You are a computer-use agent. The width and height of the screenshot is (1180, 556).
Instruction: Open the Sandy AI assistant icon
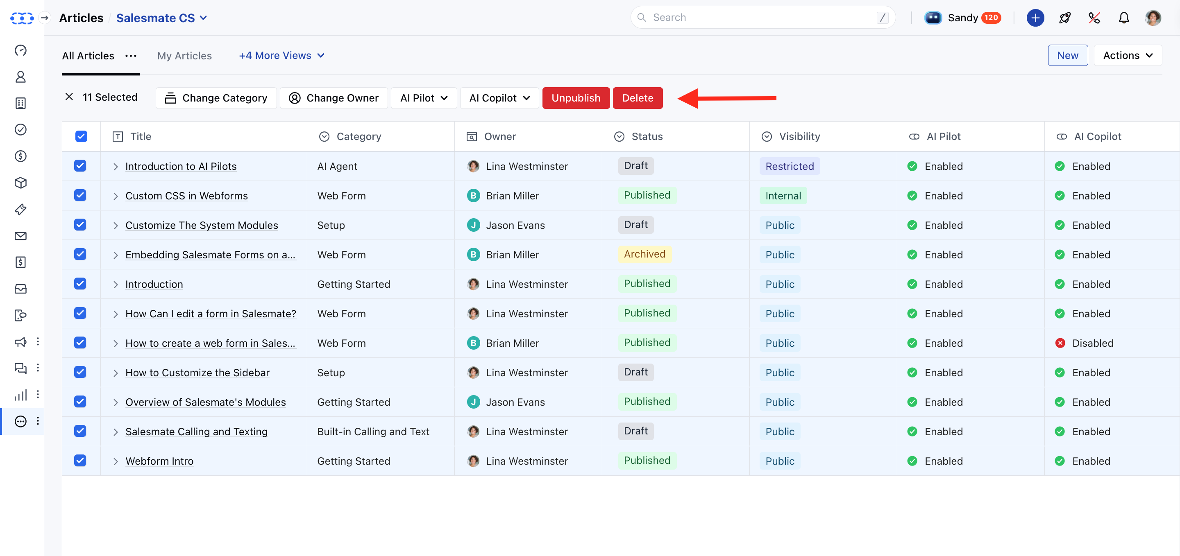pos(933,18)
